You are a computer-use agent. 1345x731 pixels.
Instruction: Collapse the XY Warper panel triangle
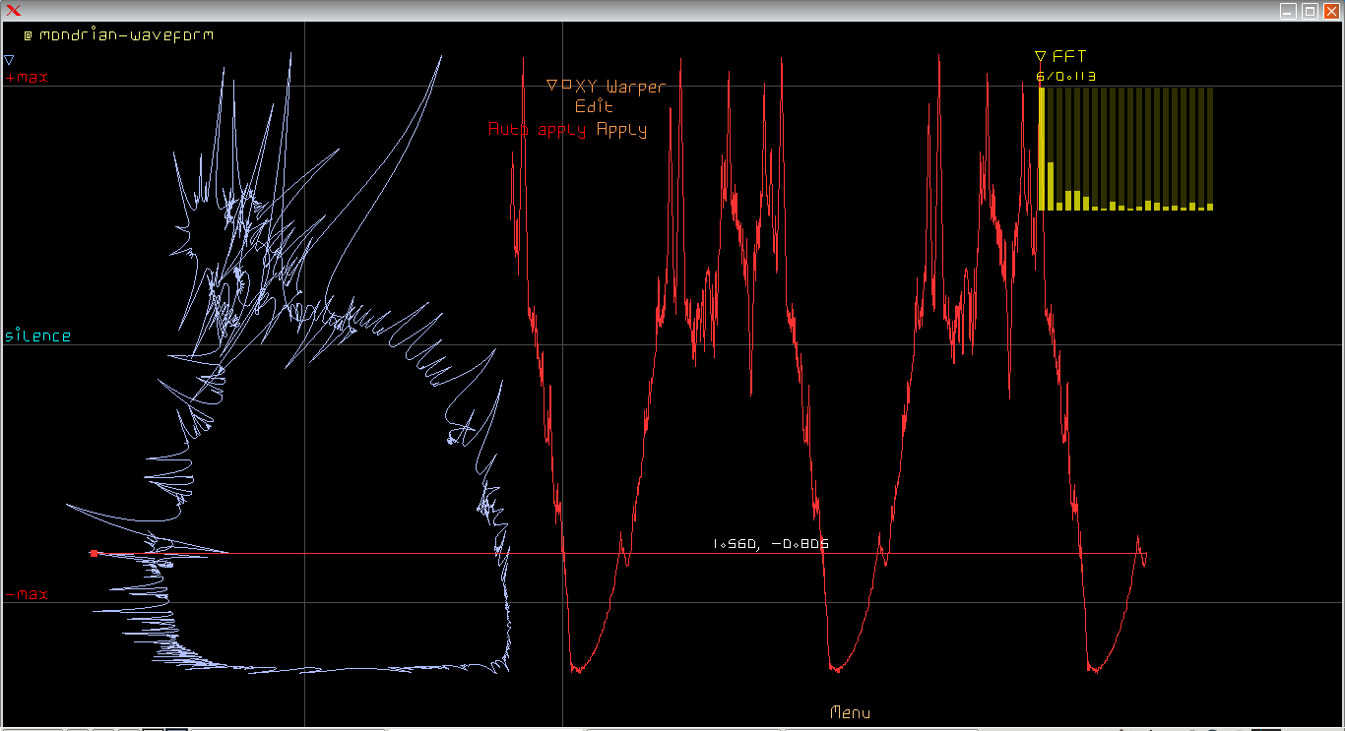(x=551, y=86)
